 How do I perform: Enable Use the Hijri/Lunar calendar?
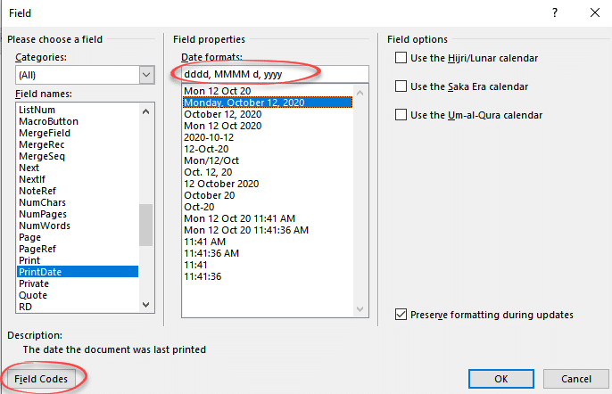[401, 59]
